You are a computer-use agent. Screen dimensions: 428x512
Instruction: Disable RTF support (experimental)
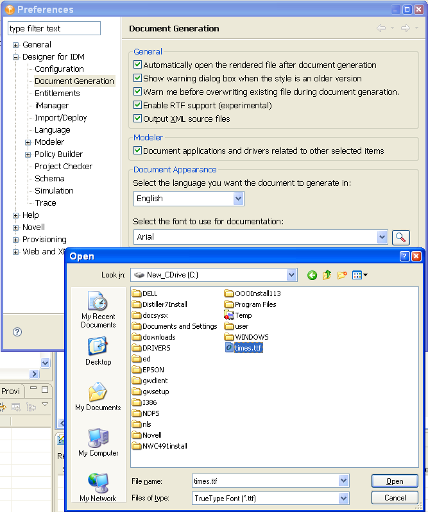[x=138, y=105]
